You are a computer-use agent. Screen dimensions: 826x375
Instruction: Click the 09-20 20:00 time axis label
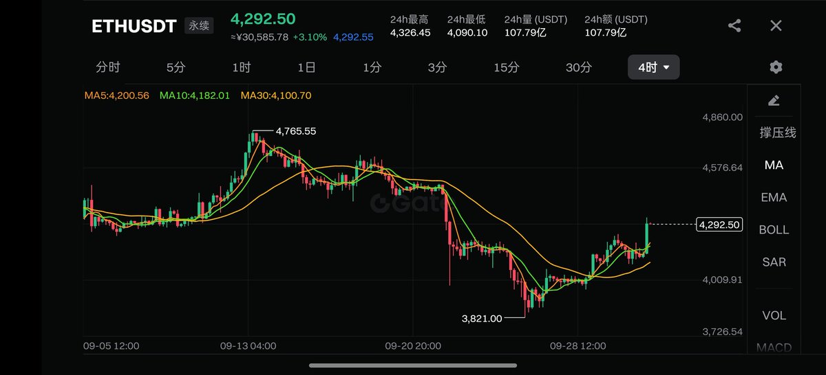pyautogui.click(x=413, y=345)
